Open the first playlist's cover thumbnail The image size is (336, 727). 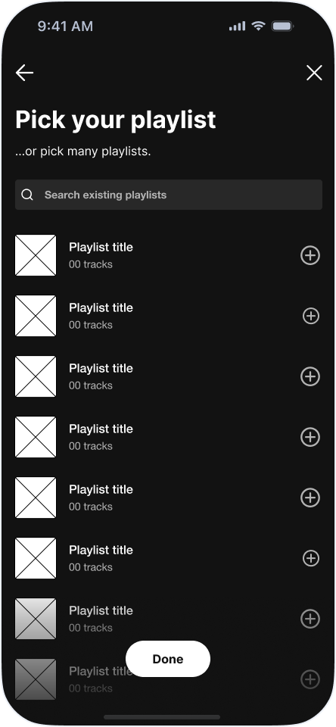36,255
